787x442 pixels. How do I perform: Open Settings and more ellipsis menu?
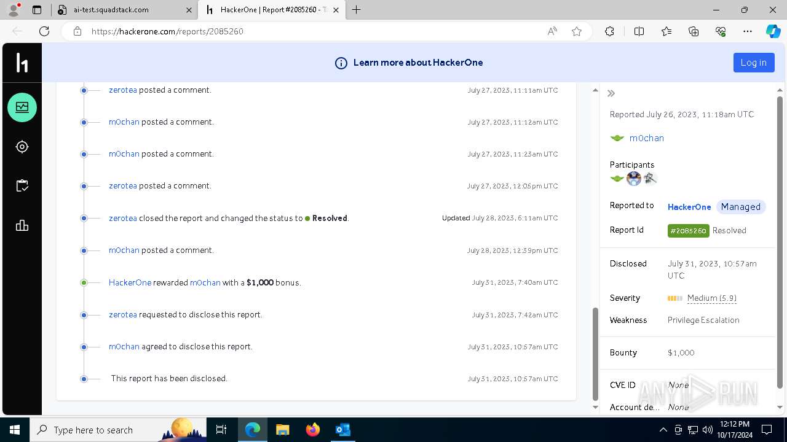pyautogui.click(x=748, y=31)
